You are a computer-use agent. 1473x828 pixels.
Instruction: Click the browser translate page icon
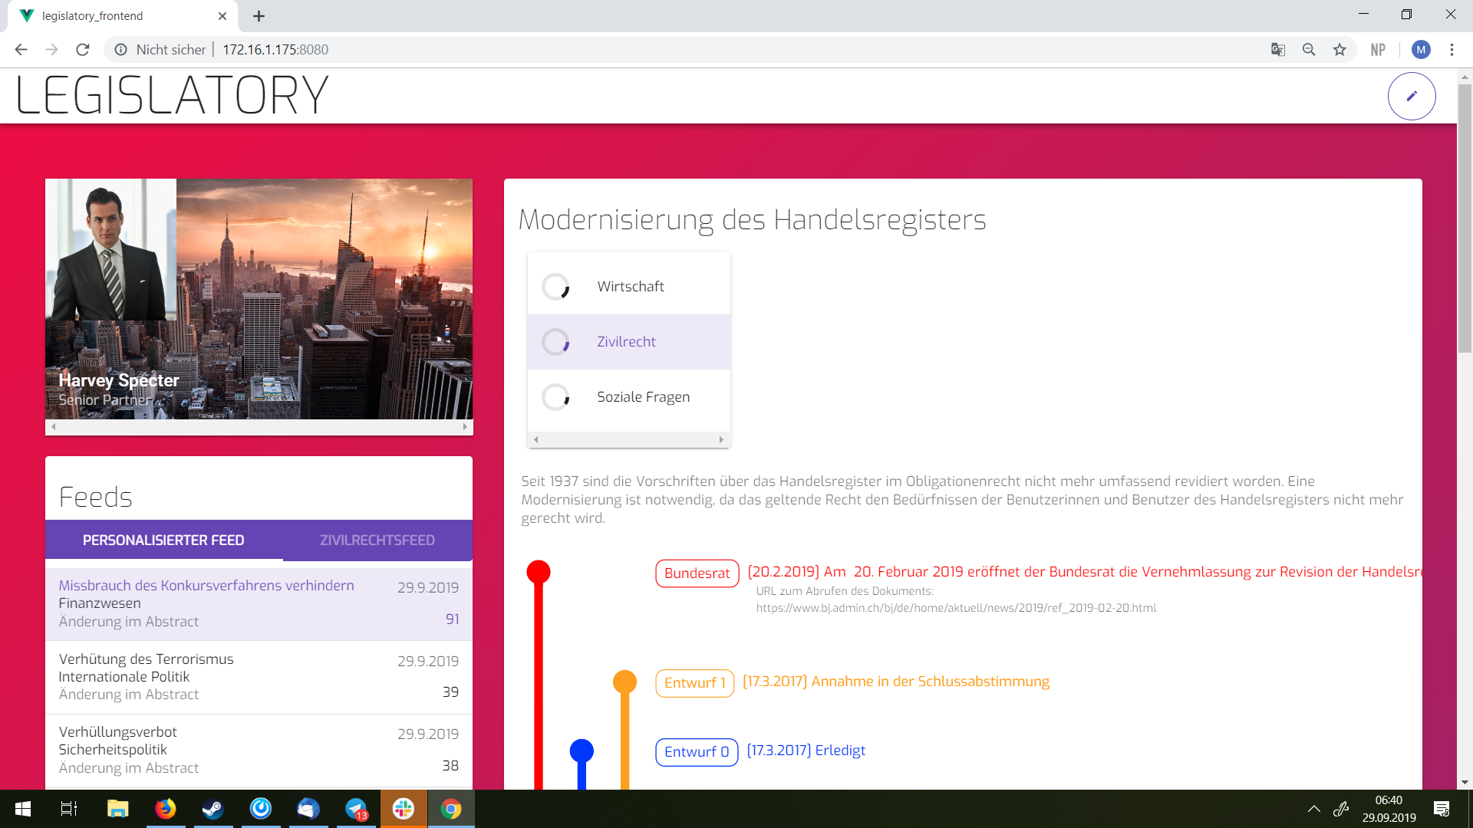(x=1277, y=50)
